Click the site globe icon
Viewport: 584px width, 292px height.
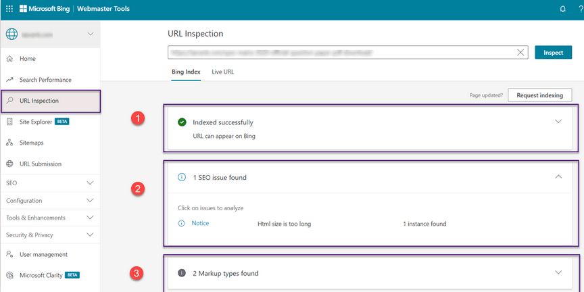(x=12, y=34)
